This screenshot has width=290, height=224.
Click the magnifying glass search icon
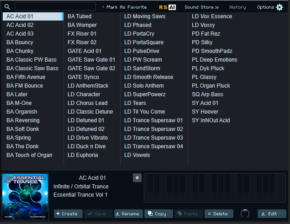(x=7, y=7)
